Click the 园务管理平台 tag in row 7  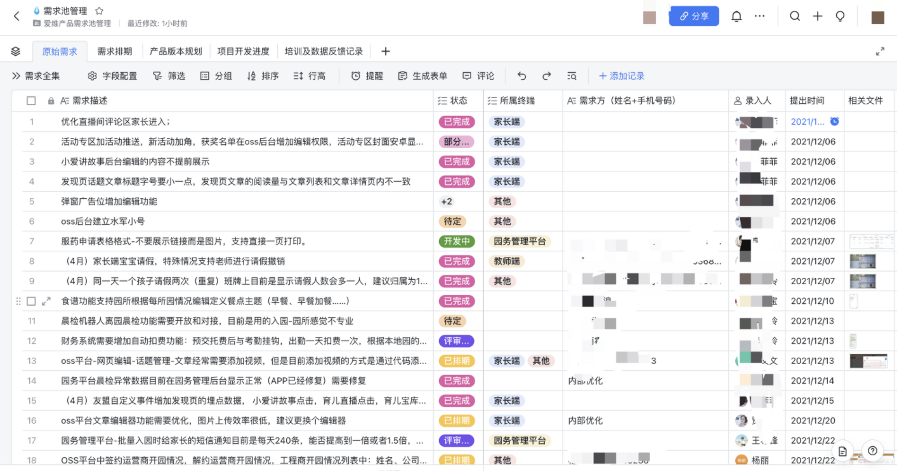(x=520, y=241)
